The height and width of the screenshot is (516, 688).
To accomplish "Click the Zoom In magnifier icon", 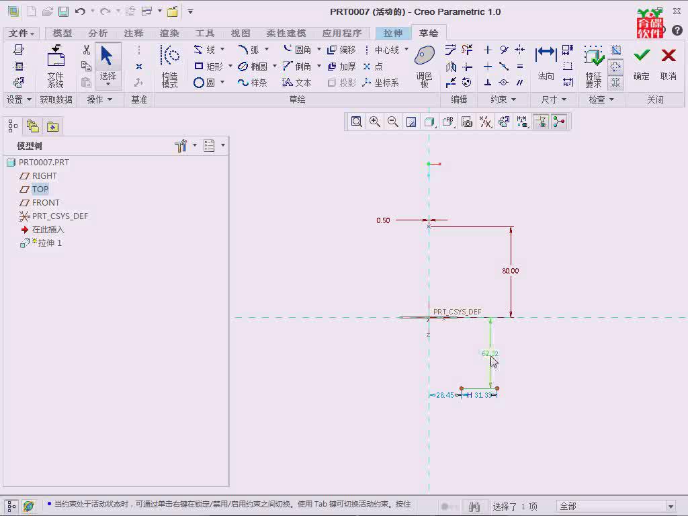I will [375, 122].
